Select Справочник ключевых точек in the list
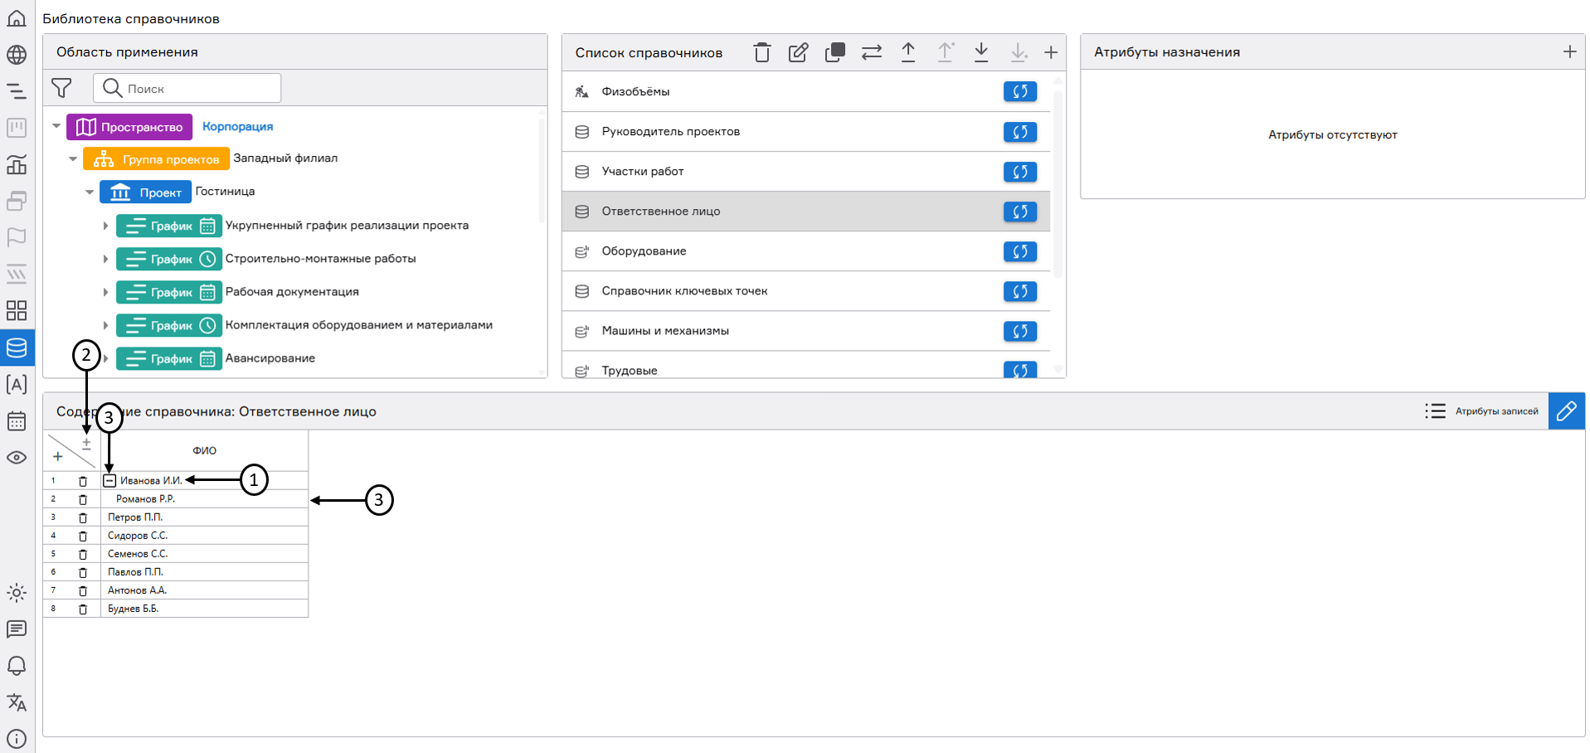1590x753 pixels. coord(684,291)
